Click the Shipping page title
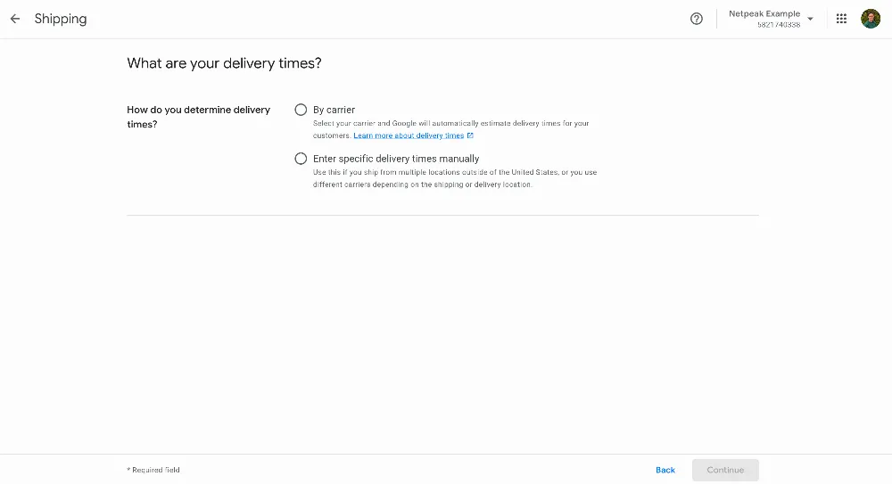The image size is (892, 484). (x=61, y=19)
